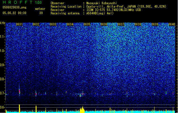Viewport: 178px width, 113px height.
Task: Click the 0631 time marker
Action: click(19, 24)
